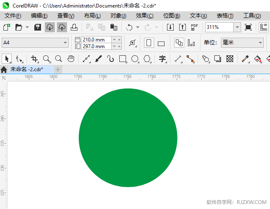This screenshot has width=270, height=209.
Task: Select the Rectangle tool
Action: [123, 59]
